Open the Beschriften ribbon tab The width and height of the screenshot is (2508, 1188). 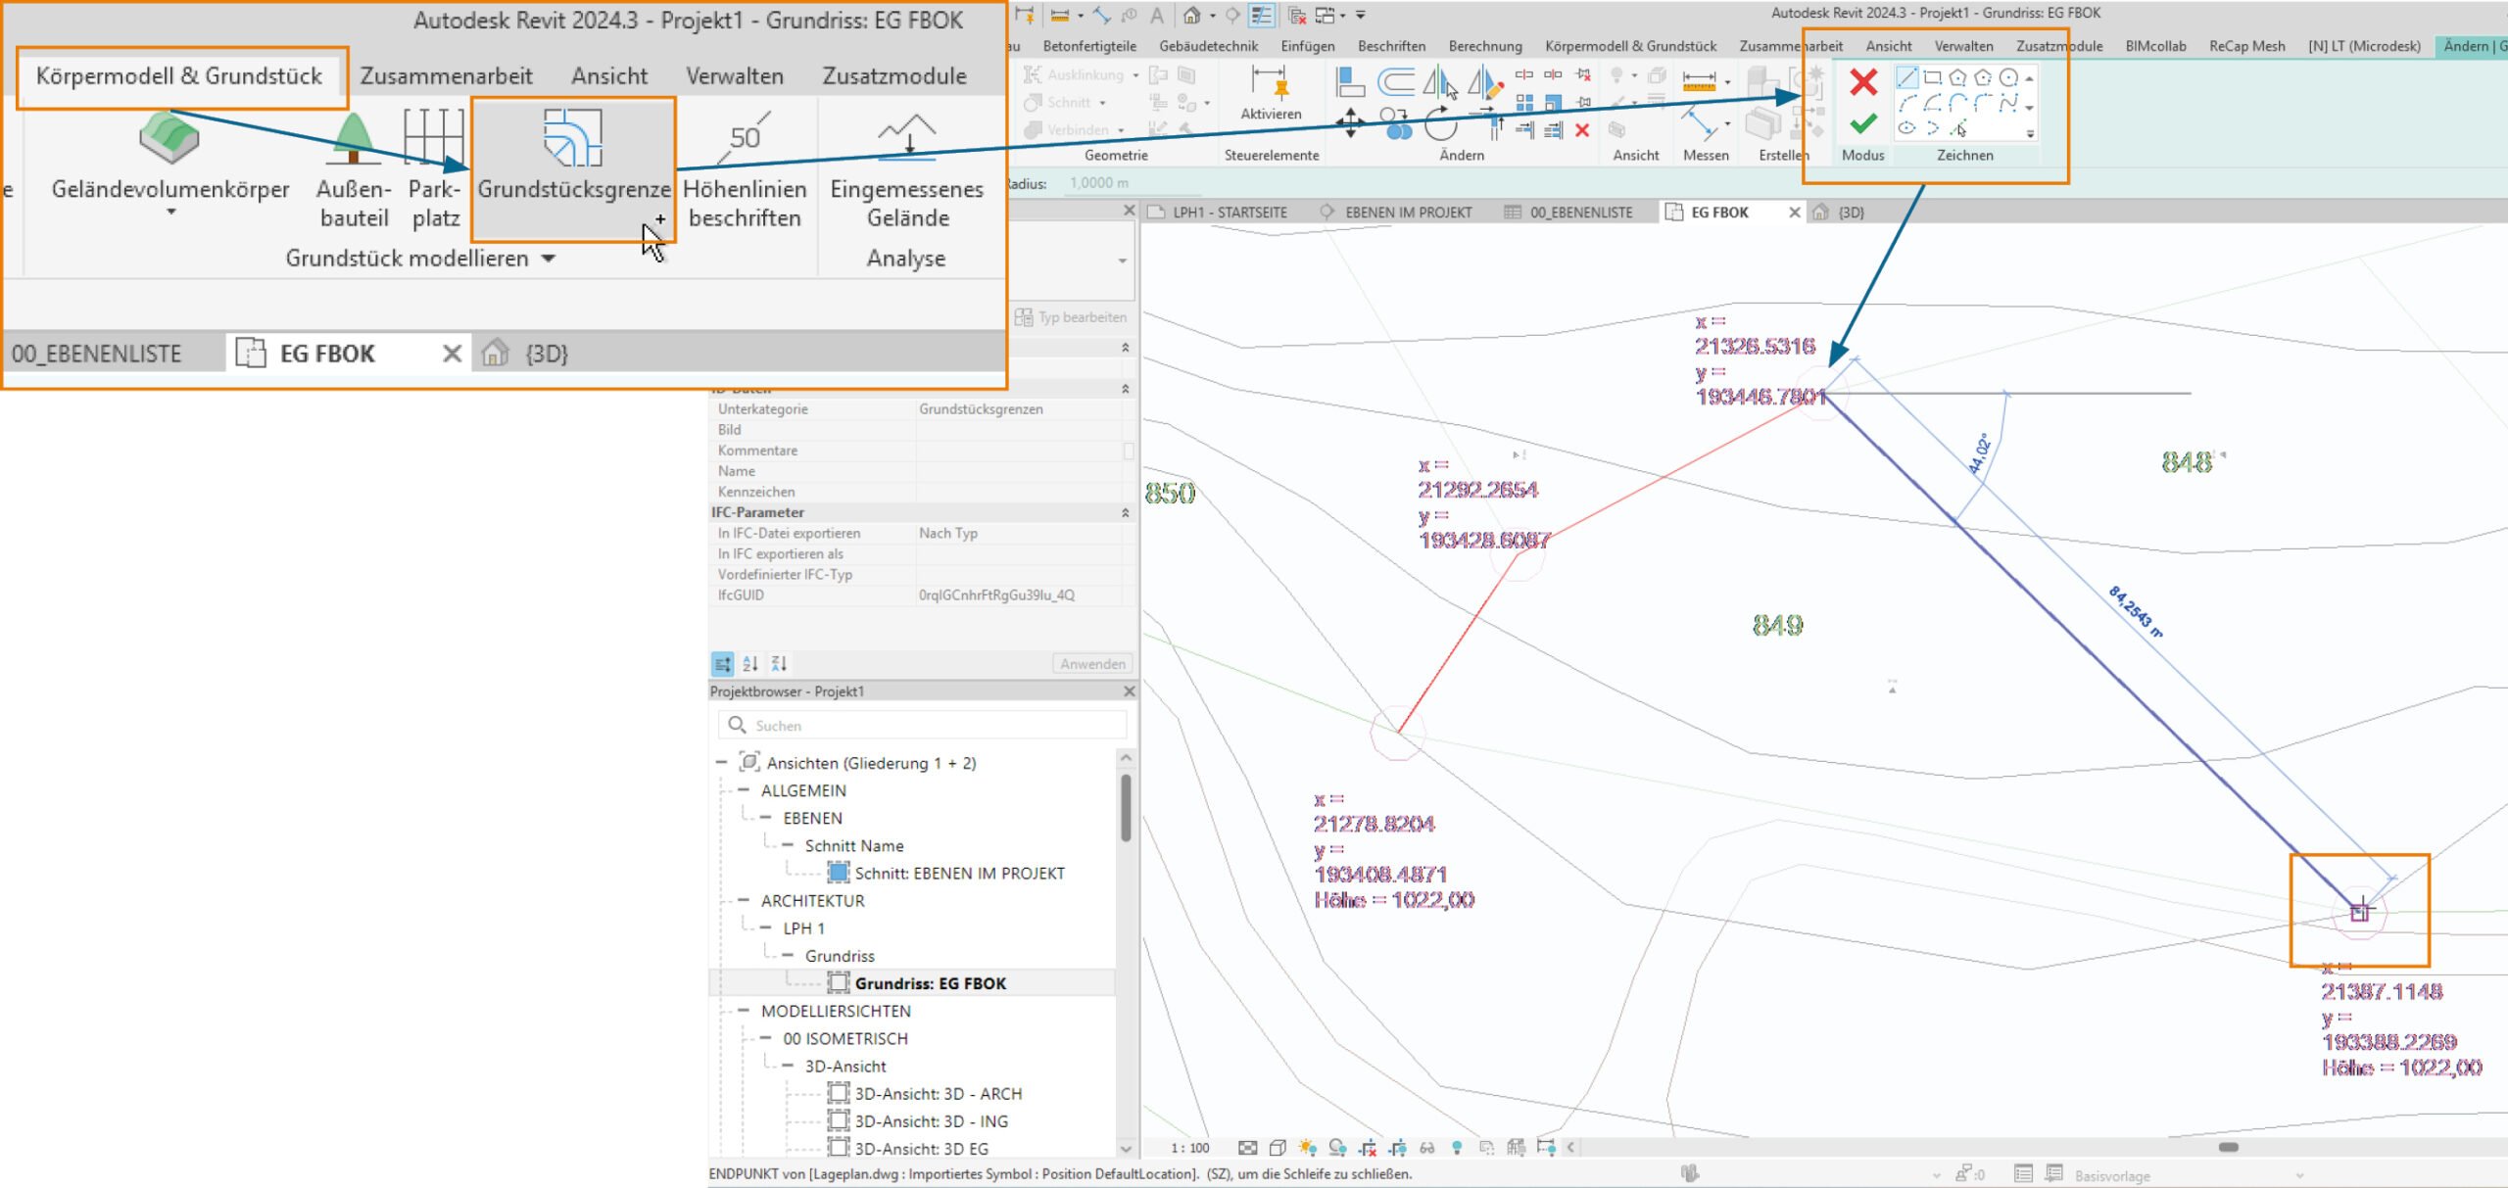(1391, 46)
